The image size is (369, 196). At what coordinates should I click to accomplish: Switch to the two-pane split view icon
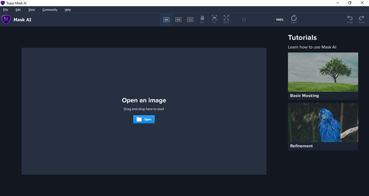[x=178, y=20]
